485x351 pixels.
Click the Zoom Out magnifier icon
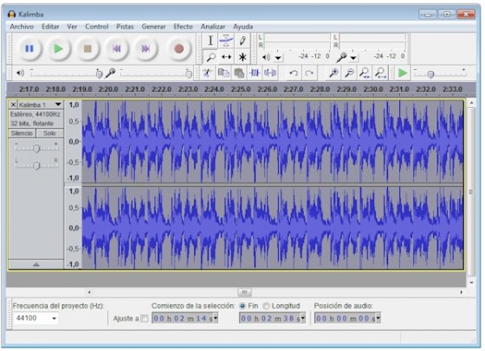pos(349,73)
